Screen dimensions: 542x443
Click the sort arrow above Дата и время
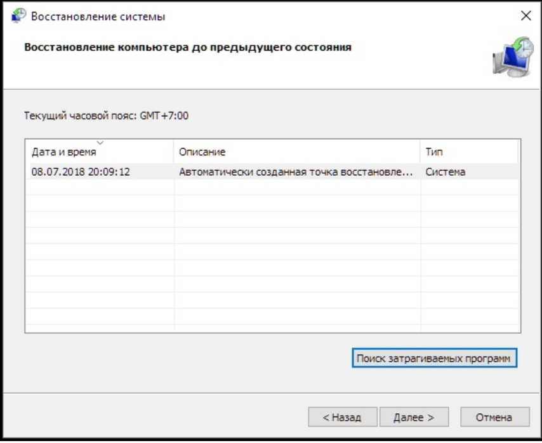(99, 143)
